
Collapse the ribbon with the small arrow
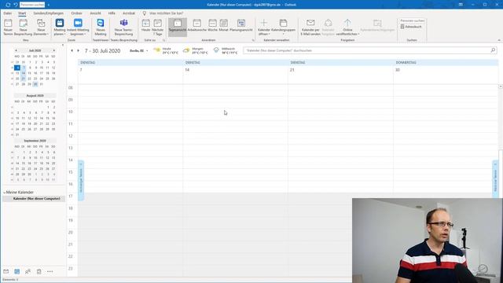[499, 40]
